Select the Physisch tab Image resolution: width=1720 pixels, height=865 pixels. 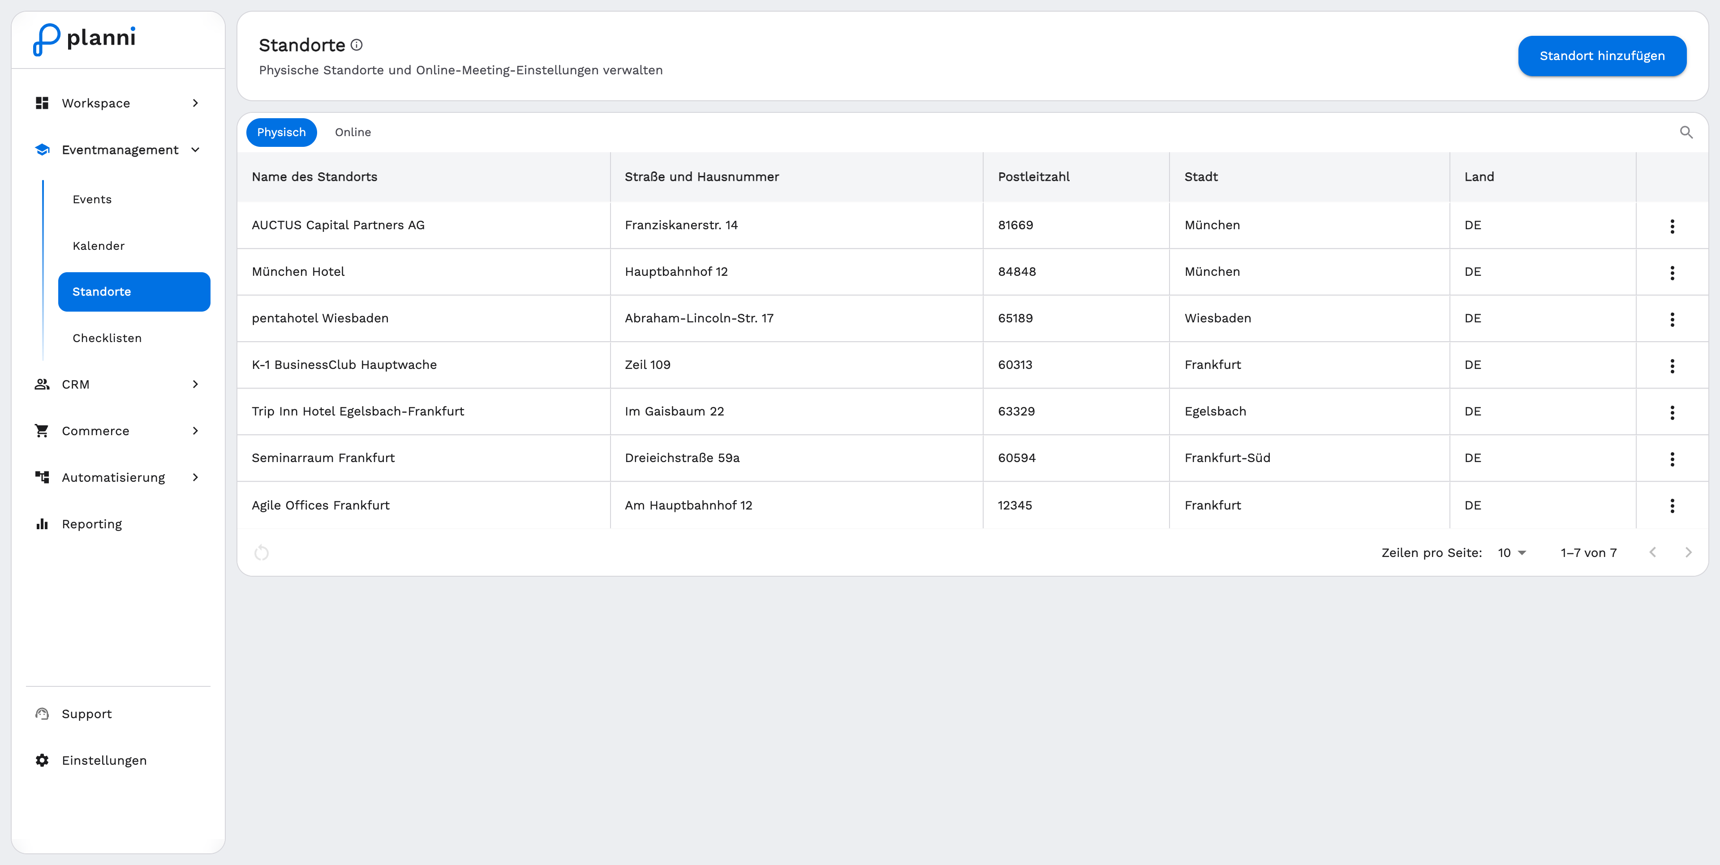click(x=281, y=132)
